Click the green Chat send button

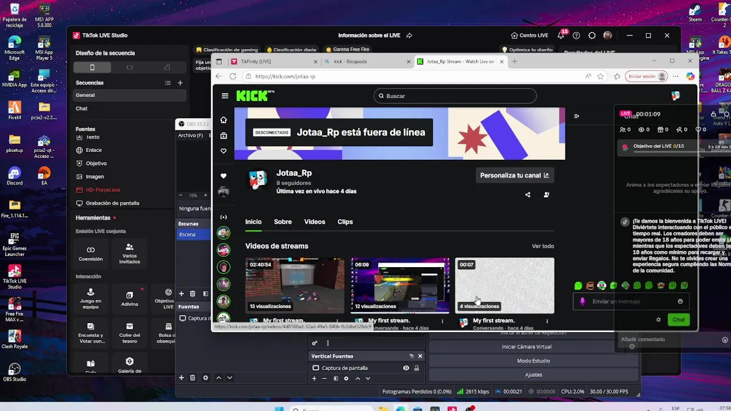pyautogui.click(x=678, y=320)
